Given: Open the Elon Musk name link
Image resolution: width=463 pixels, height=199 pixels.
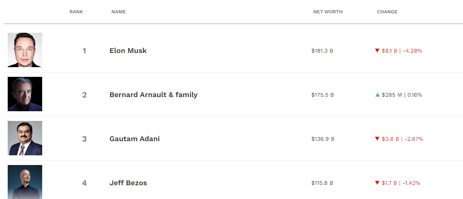Looking at the screenshot, I should click(128, 51).
